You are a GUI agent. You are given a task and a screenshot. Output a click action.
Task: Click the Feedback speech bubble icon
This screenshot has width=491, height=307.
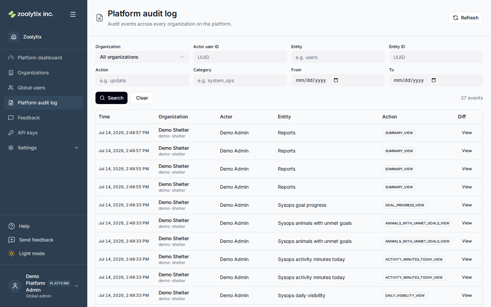point(11,118)
